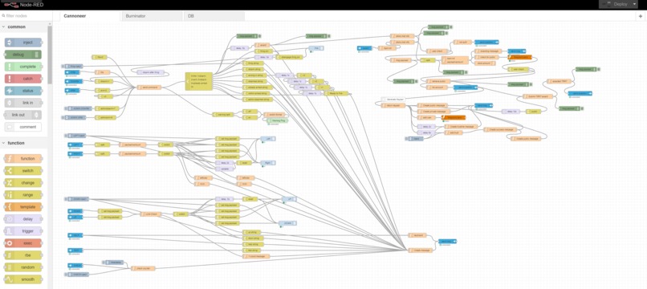
Task: Select the function node in the palette
Action: point(23,158)
